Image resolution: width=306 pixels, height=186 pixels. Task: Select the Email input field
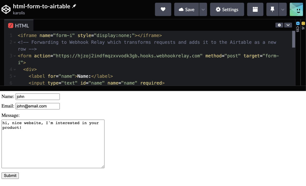coord(37,106)
